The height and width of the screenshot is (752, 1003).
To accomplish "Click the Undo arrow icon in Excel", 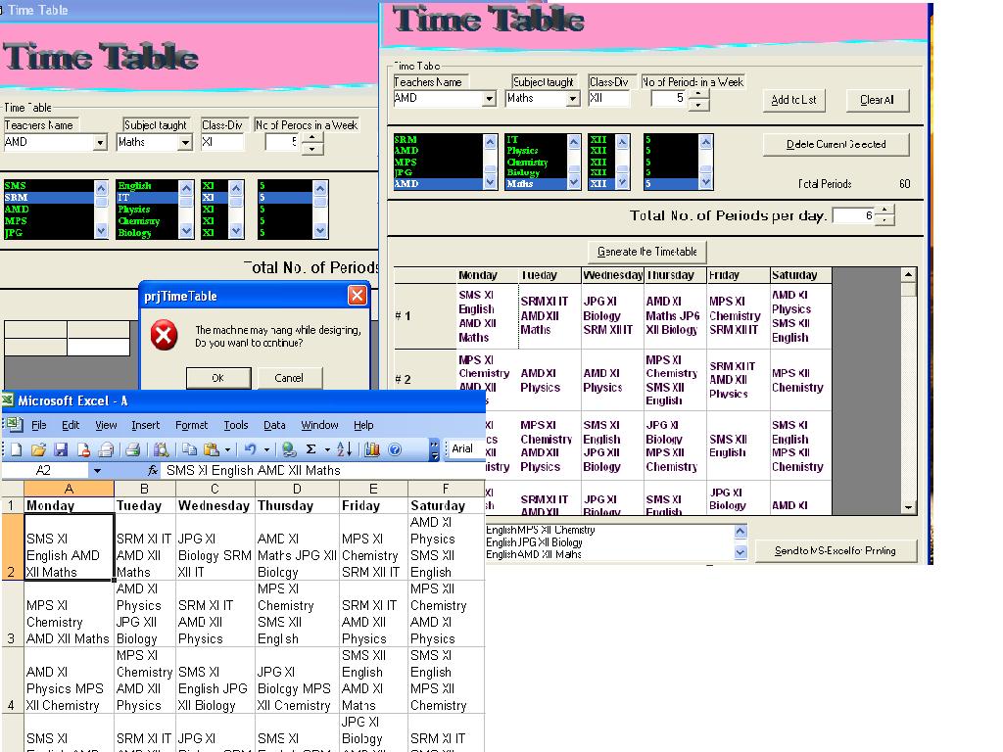I will [x=250, y=449].
